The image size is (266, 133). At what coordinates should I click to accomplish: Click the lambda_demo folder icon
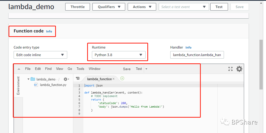click(33, 79)
